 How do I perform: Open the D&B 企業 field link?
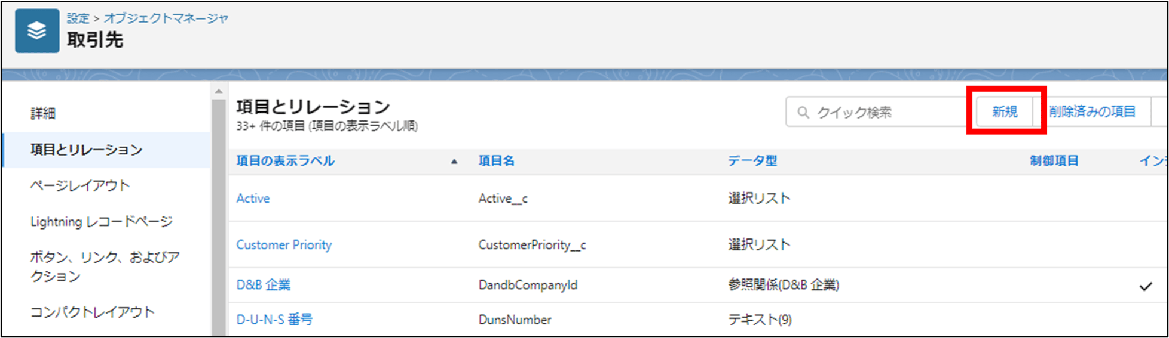click(x=264, y=285)
